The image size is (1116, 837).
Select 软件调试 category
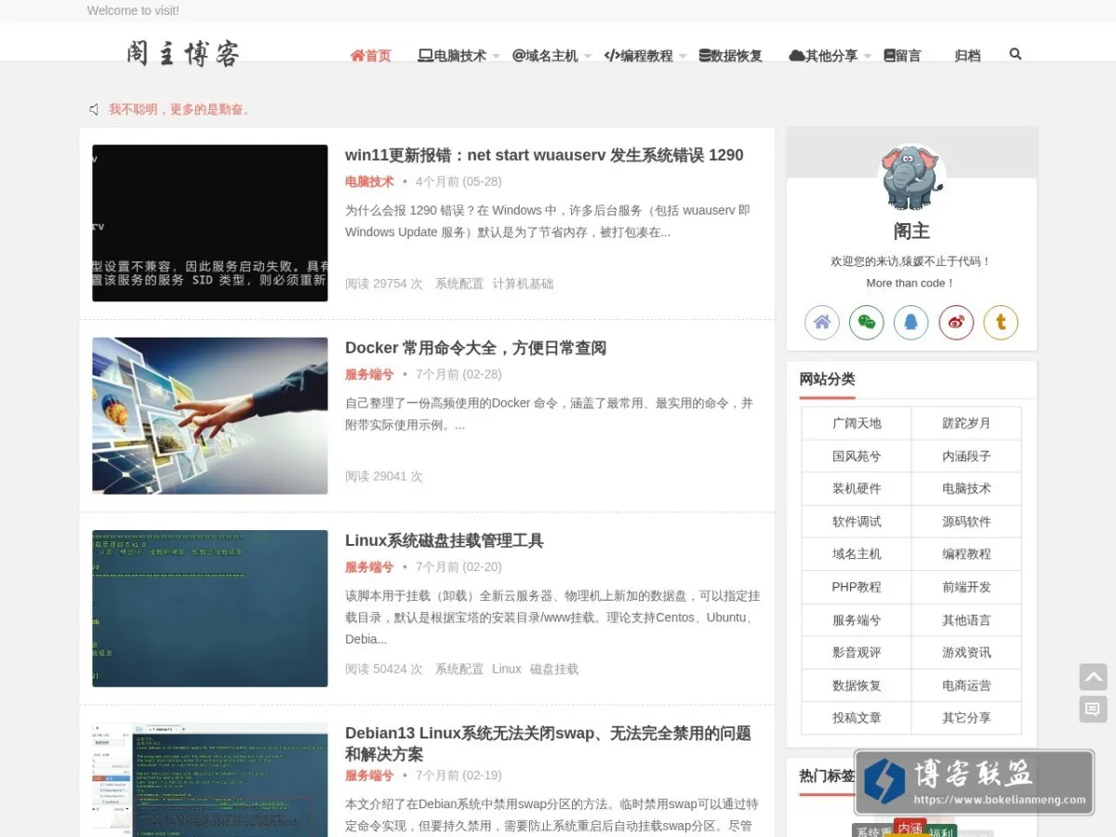point(857,522)
